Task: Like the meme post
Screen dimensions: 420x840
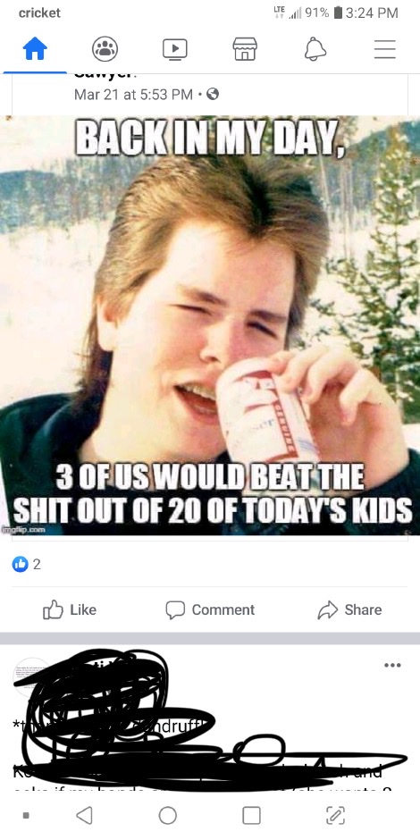Action: pos(70,609)
